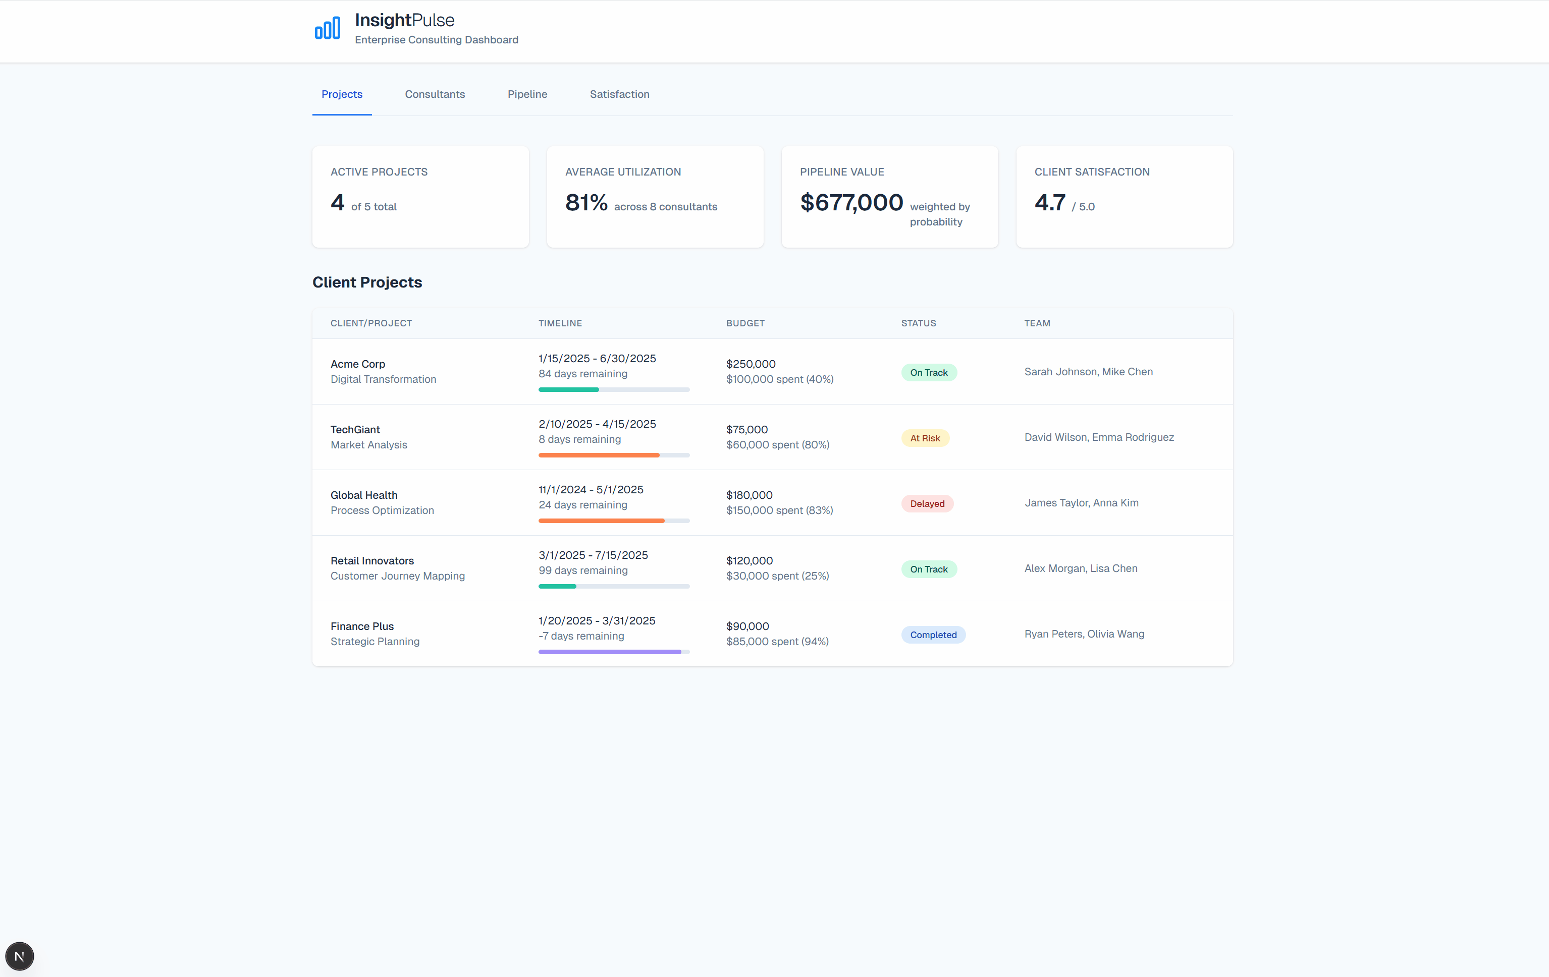Viewport: 1549px width, 977px height.
Task: Click the Average Utilization 81% card
Action: point(654,197)
